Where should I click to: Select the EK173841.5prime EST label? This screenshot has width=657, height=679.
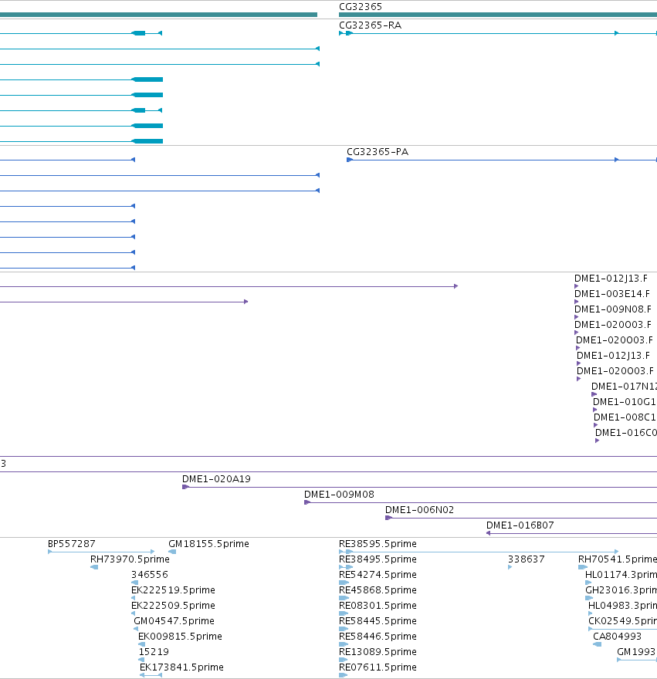click(181, 667)
